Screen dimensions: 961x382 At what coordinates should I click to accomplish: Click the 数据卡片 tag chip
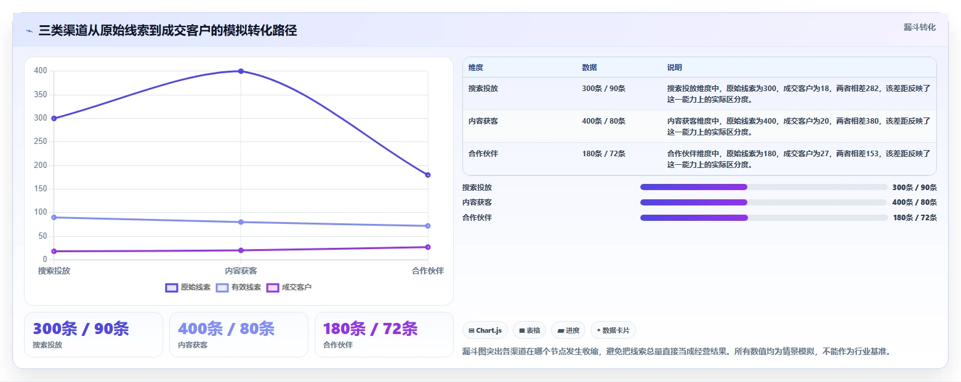point(613,330)
